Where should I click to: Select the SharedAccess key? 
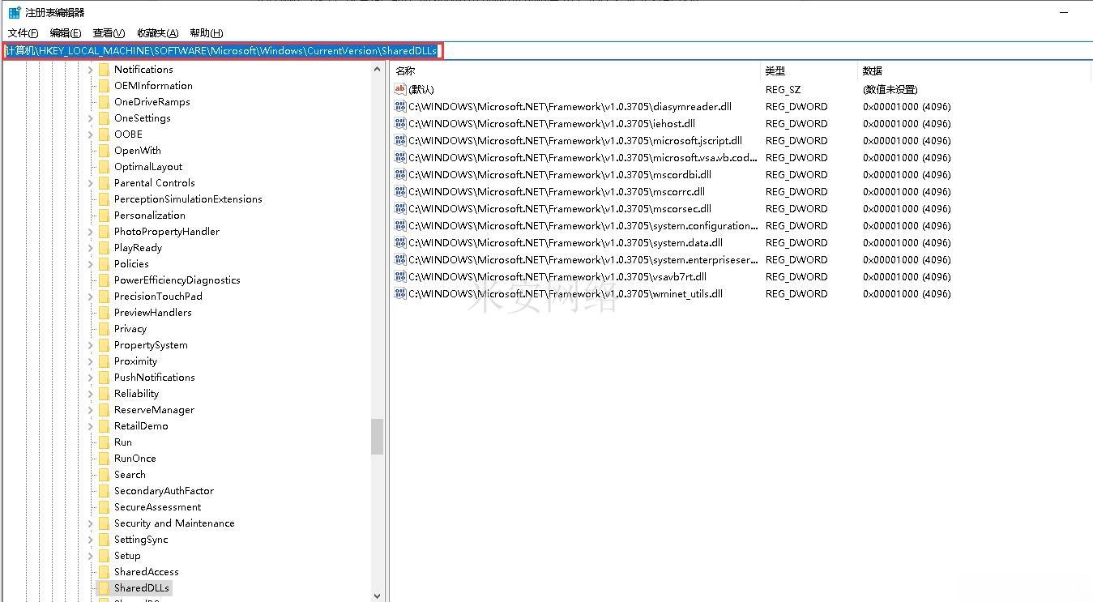[147, 572]
